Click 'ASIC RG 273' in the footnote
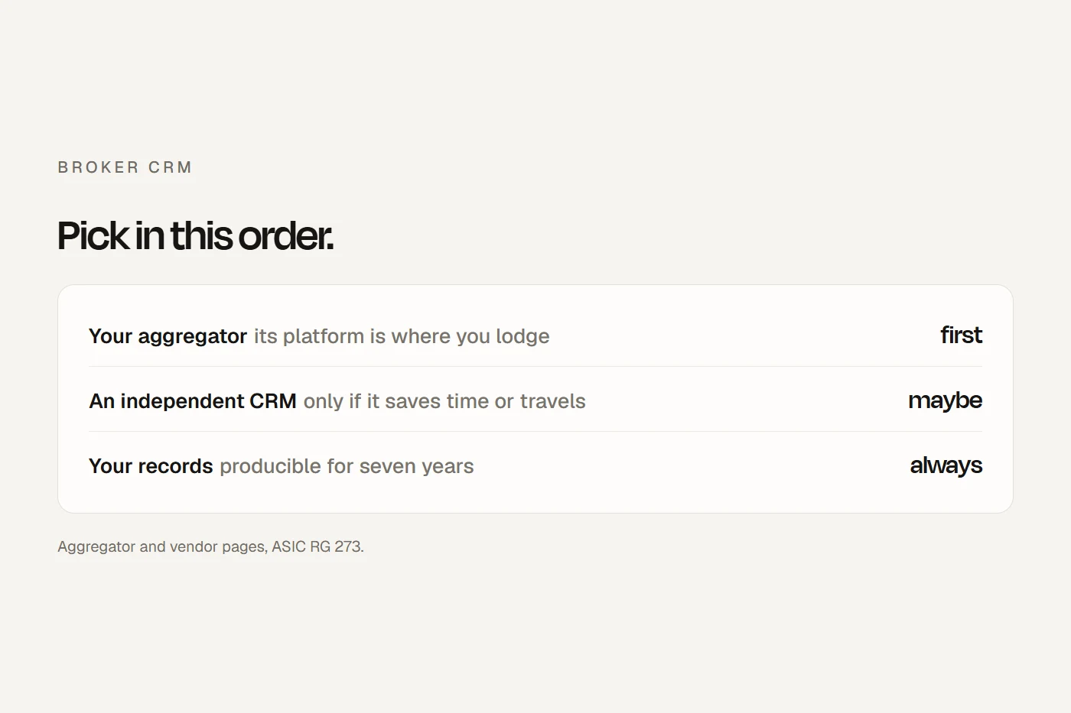The height and width of the screenshot is (713, 1071). pos(316,546)
